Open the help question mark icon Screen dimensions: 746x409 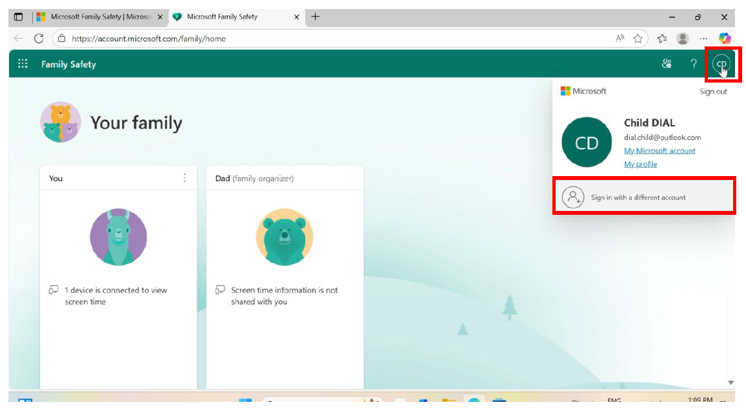[694, 64]
